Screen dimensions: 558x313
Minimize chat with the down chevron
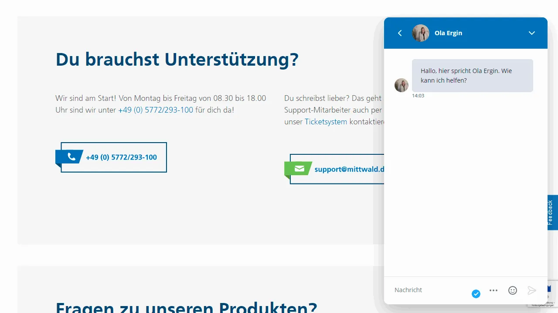coord(531,33)
